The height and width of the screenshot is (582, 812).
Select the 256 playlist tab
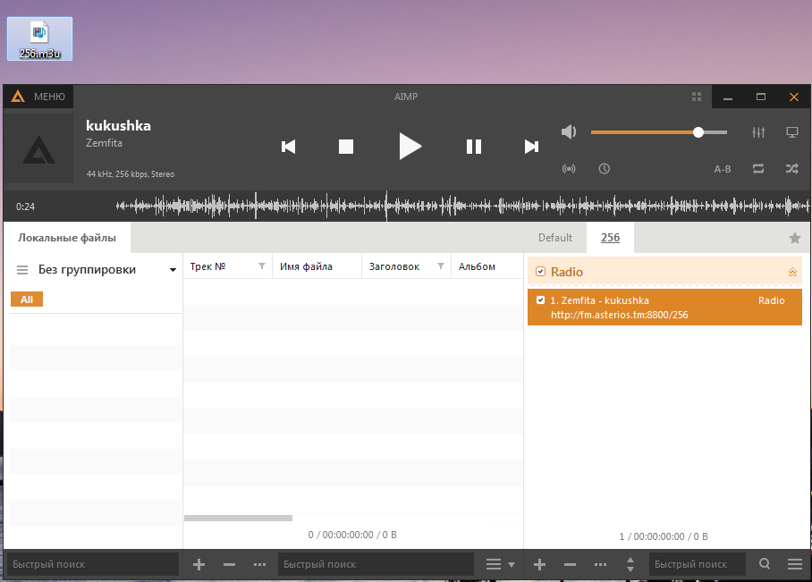[610, 238]
